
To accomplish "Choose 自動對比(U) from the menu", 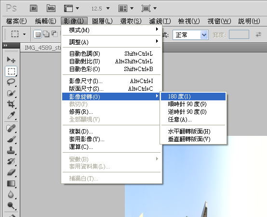I will [x=111, y=61].
